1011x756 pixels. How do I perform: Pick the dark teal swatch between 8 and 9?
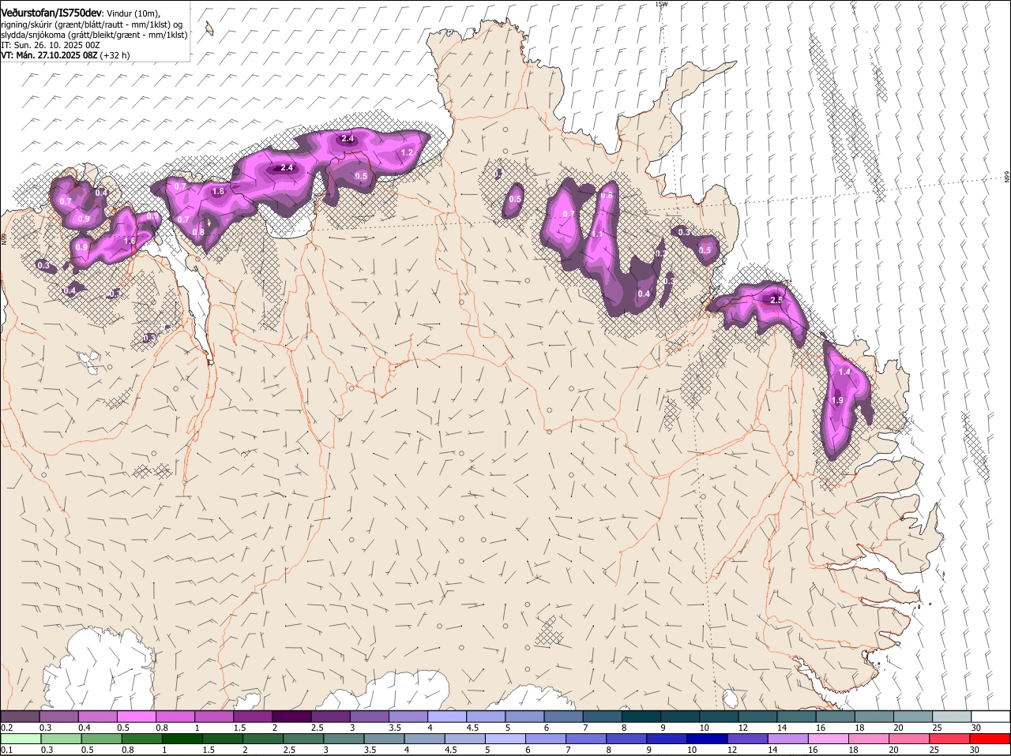[x=641, y=716]
